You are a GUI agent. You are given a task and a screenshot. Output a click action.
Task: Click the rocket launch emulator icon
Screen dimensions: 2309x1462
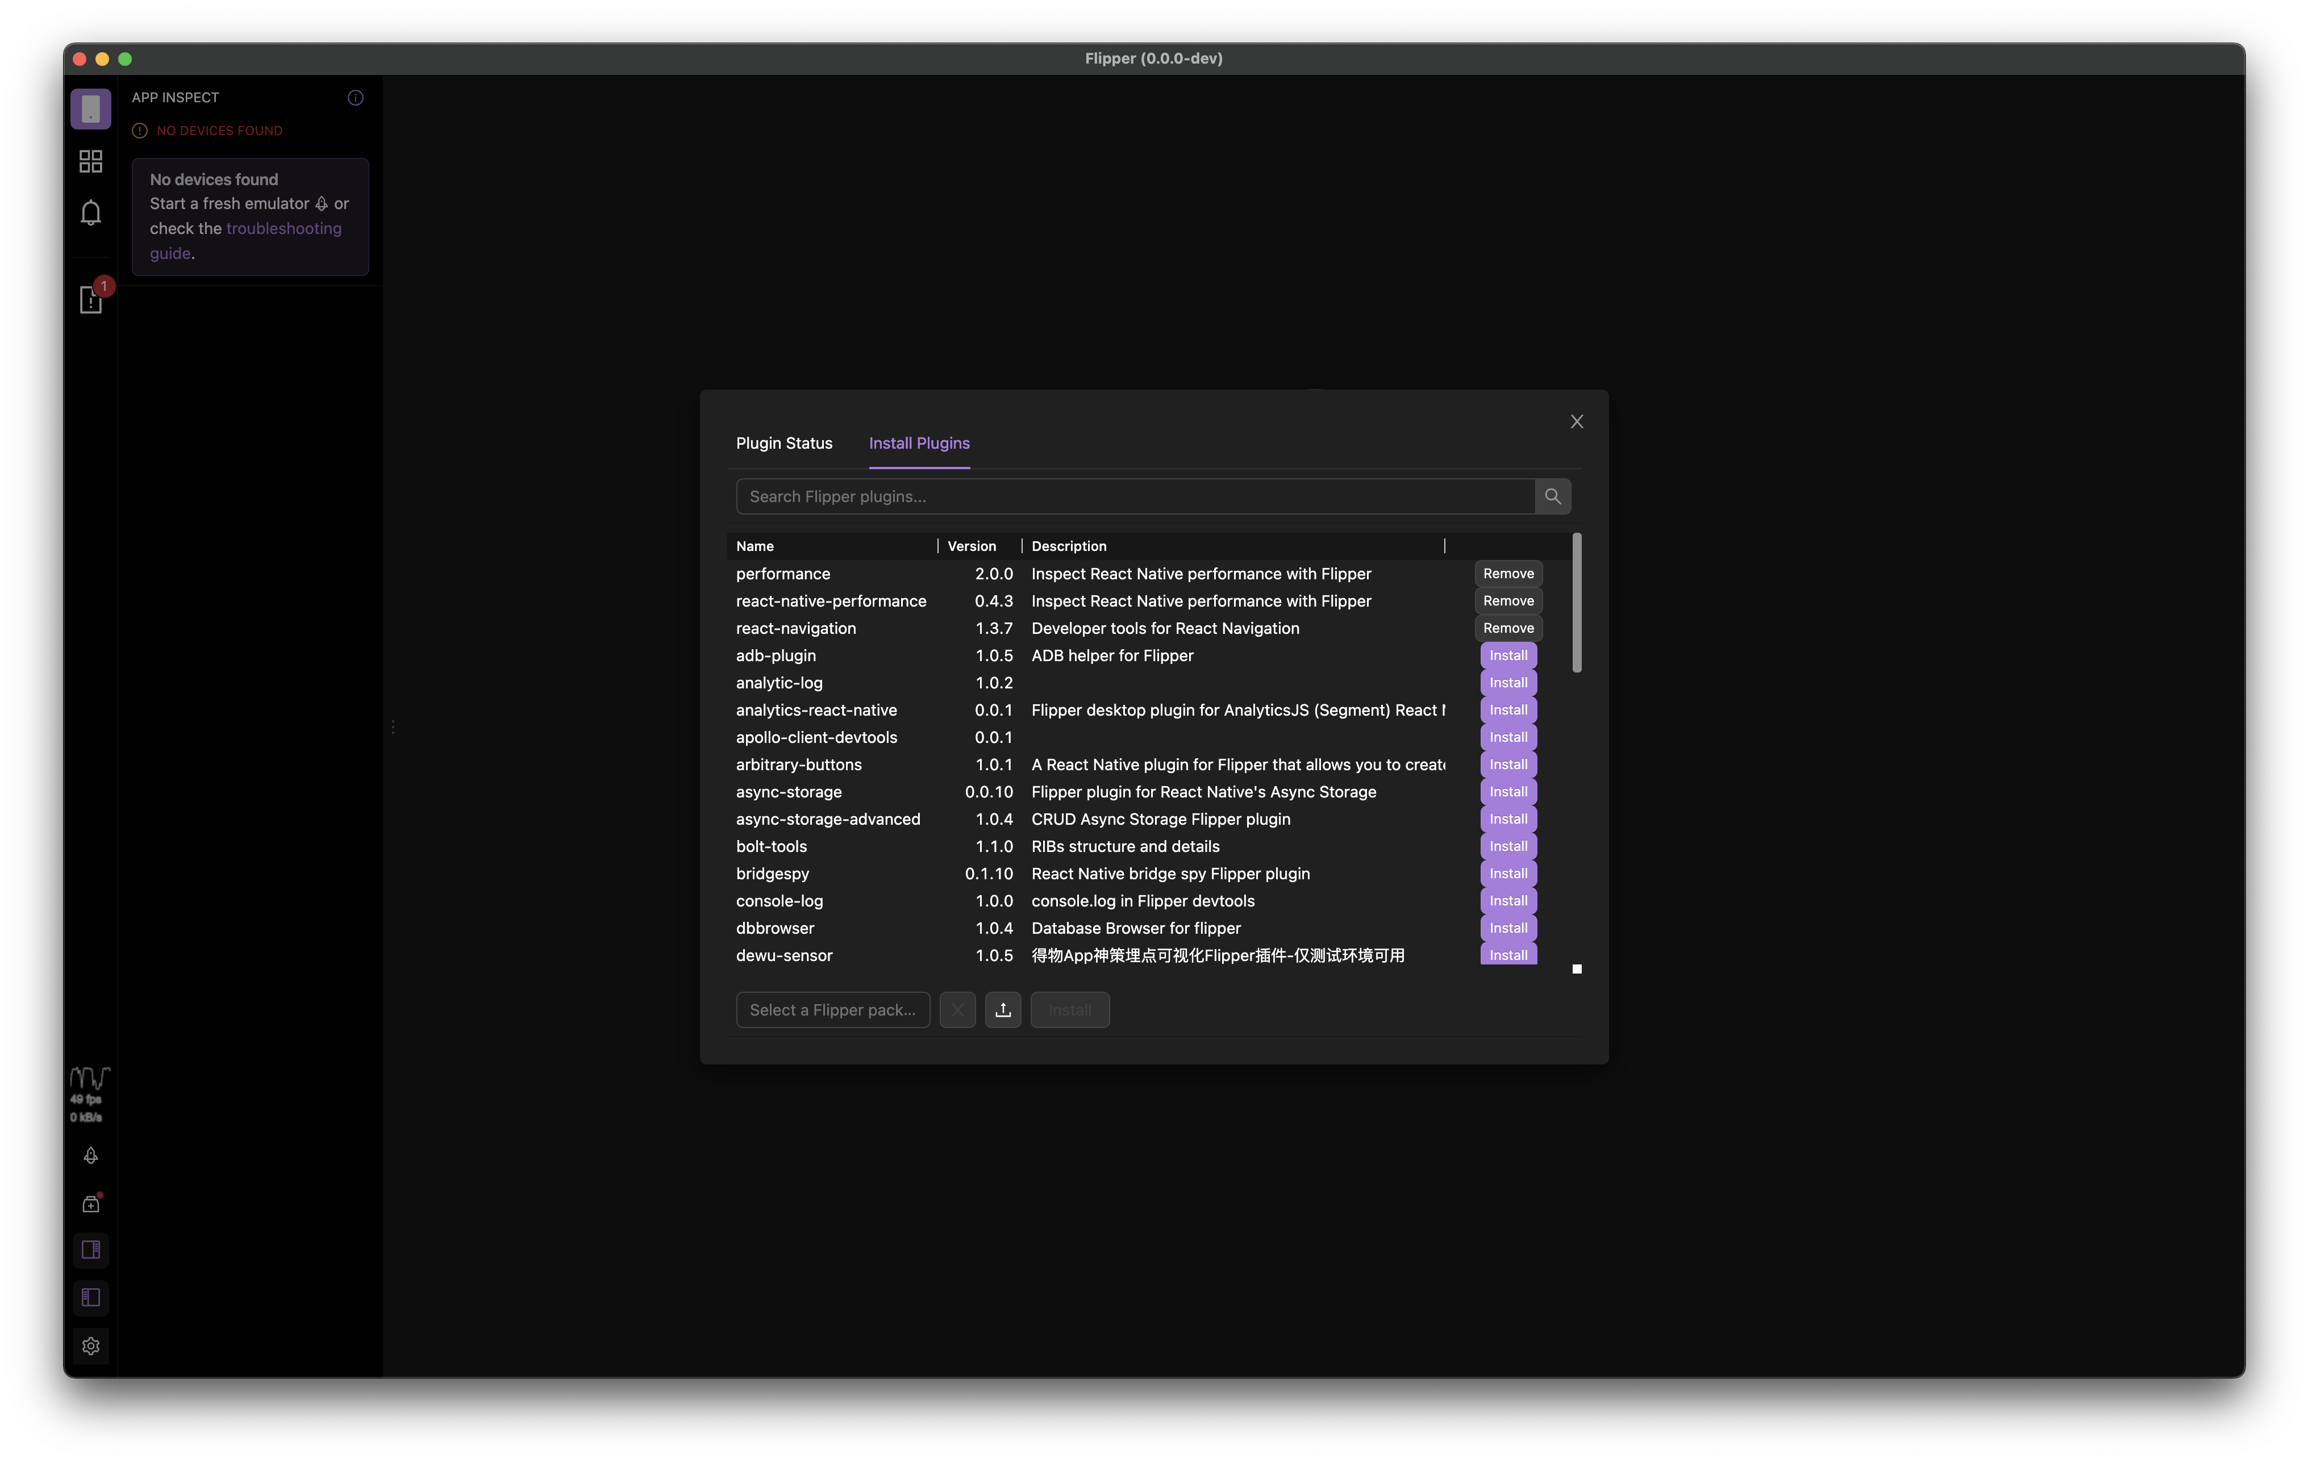90,1155
